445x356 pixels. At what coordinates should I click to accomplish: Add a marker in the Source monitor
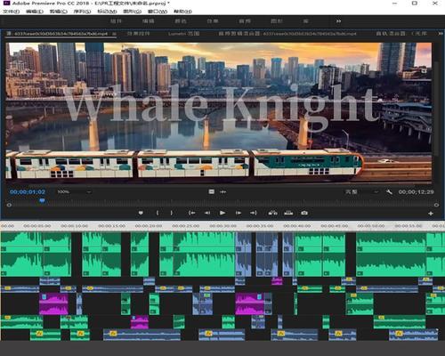[141, 213]
